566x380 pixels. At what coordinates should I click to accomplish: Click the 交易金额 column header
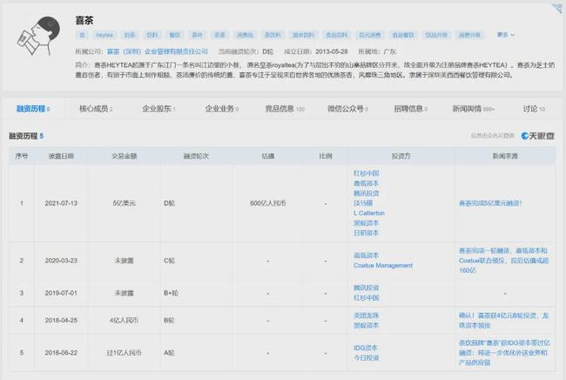pos(124,156)
